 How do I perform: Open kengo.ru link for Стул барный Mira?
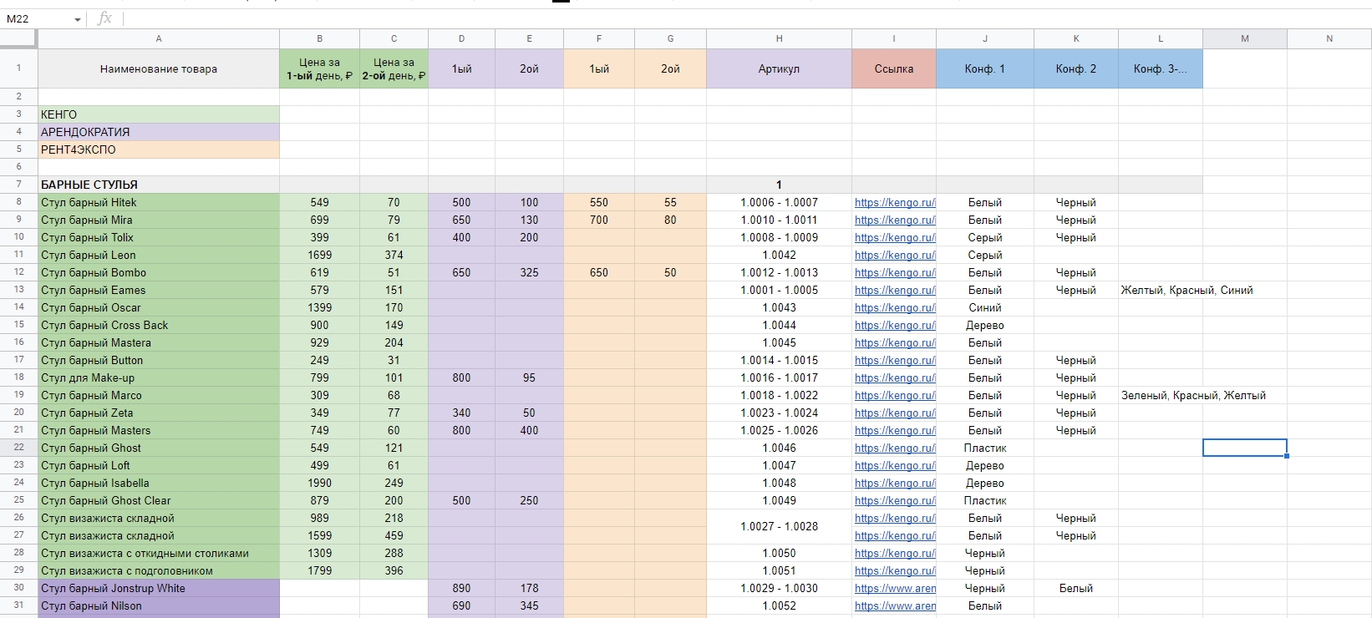895,220
